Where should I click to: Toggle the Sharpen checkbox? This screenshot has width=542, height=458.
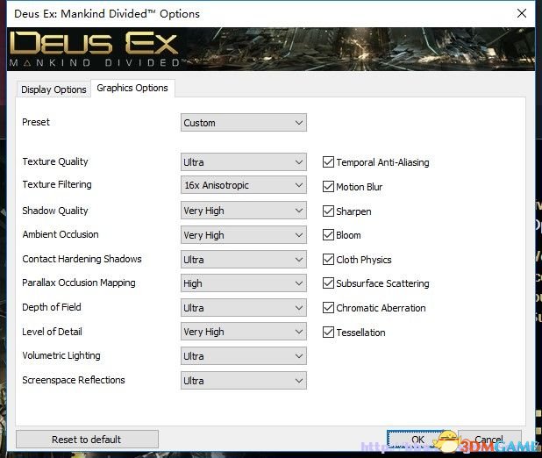click(x=328, y=211)
